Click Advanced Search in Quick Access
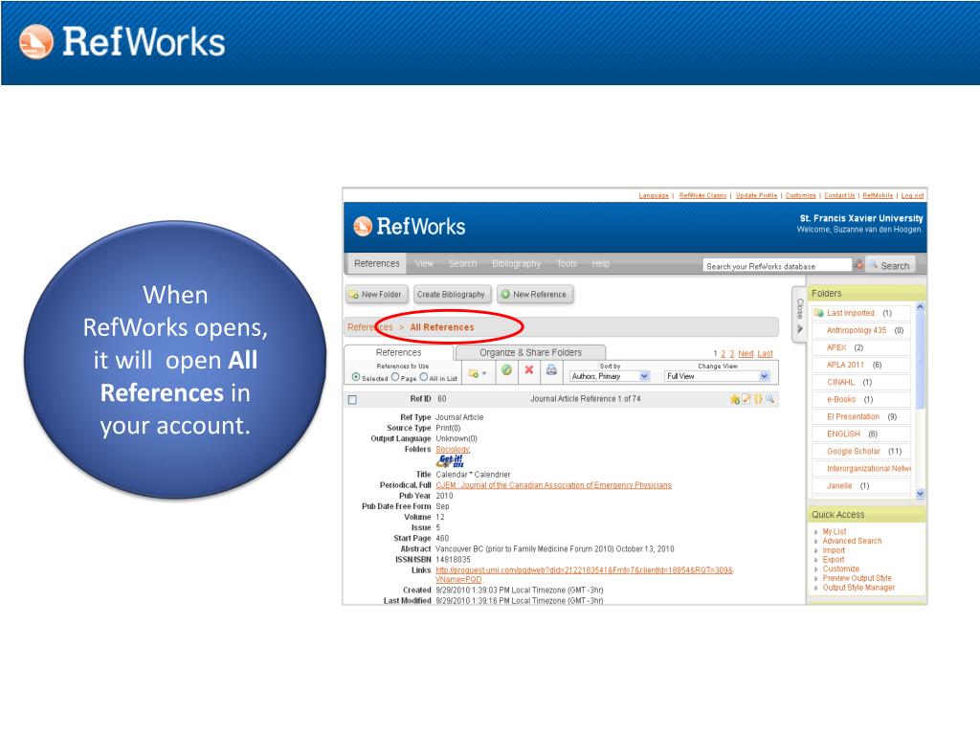This screenshot has width=980, height=735. tap(852, 542)
